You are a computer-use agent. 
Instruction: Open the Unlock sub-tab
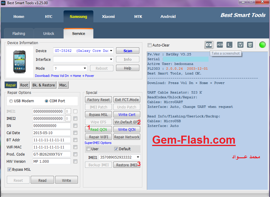click(x=49, y=34)
